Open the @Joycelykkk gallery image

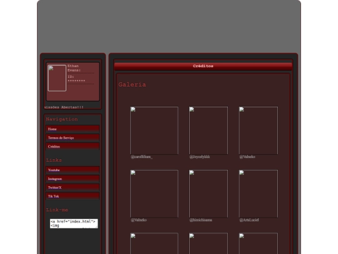208,130
